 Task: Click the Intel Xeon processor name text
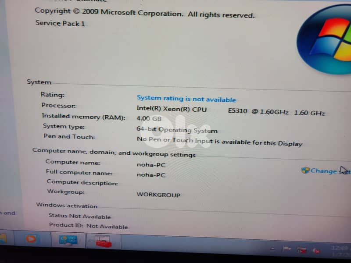coord(172,109)
